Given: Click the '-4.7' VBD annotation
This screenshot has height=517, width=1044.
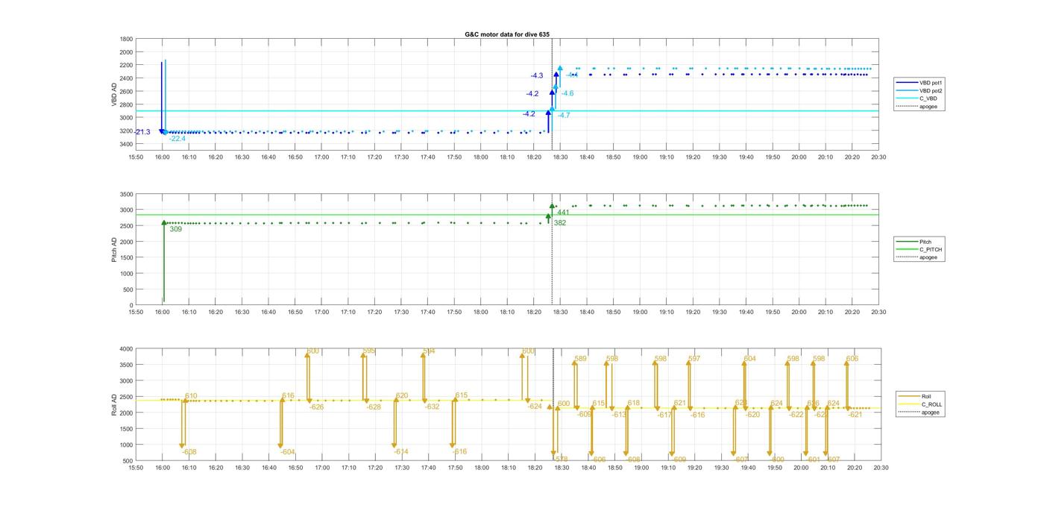Looking at the screenshot, I should tap(564, 116).
